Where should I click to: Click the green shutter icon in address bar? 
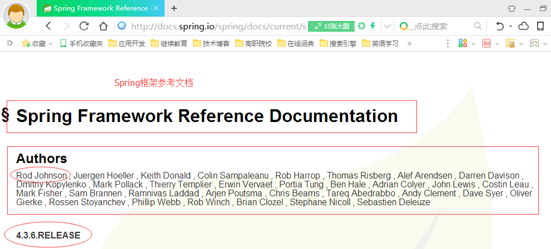coord(361,26)
